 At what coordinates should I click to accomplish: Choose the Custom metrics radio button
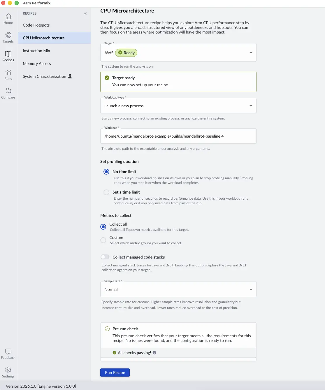point(103,240)
